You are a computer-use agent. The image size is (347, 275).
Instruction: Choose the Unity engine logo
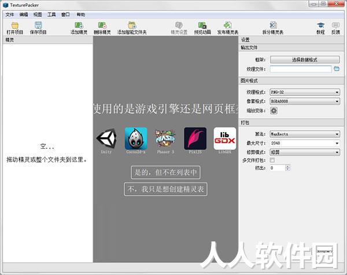(x=106, y=139)
